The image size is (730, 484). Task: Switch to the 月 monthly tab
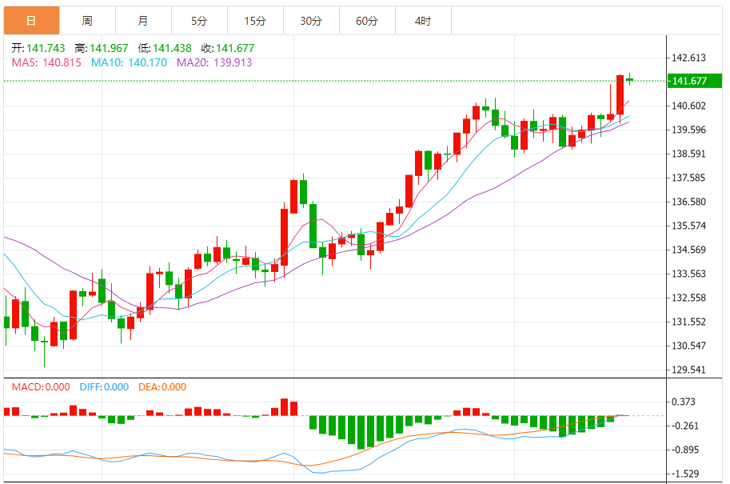(x=143, y=21)
